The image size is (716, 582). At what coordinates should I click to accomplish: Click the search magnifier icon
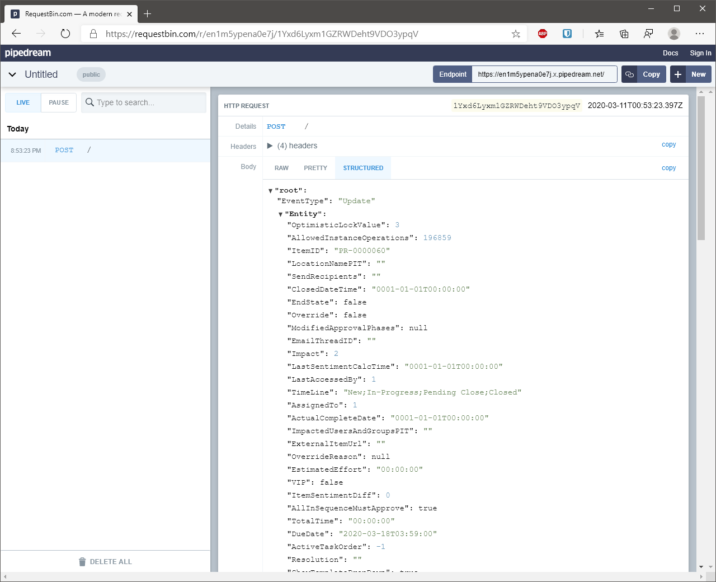point(89,102)
